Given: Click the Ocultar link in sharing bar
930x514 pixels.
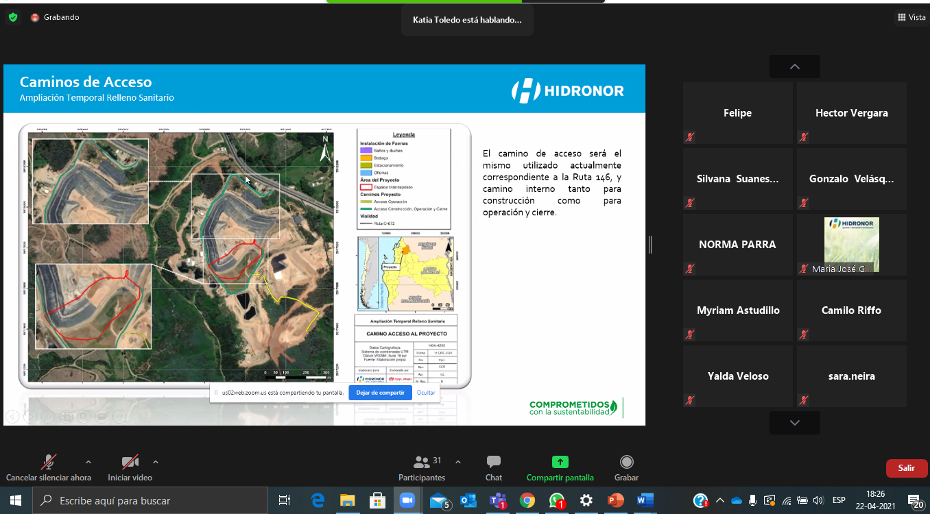Looking at the screenshot, I should pos(426,393).
